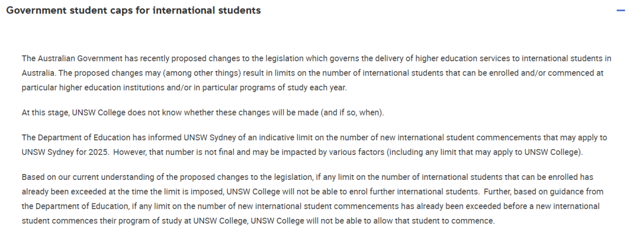
Task: Collapse the section using the minus icon
Action: click(x=621, y=11)
